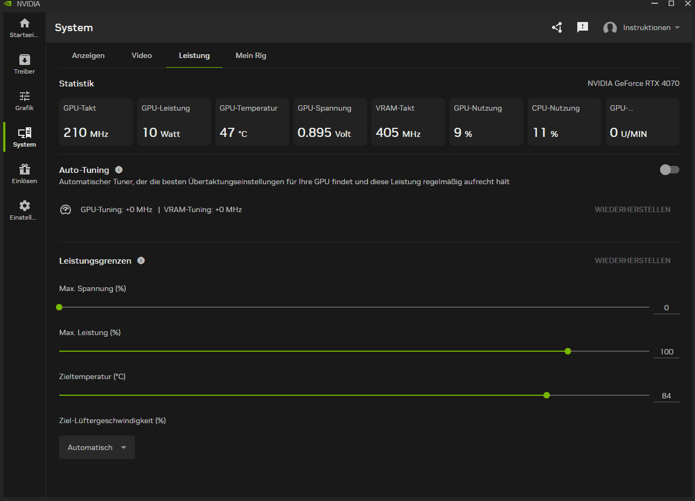Open the Einstellungen gear icon
The image size is (695, 501).
pyautogui.click(x=24, y=206)
